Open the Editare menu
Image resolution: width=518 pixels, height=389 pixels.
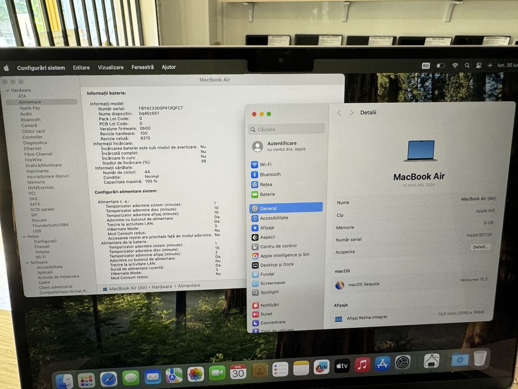click(x=81, y=67)
